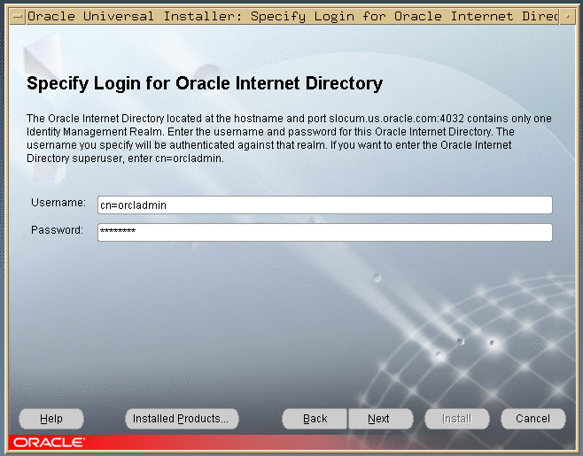Click into the Username input field

[x=324, y=205]
